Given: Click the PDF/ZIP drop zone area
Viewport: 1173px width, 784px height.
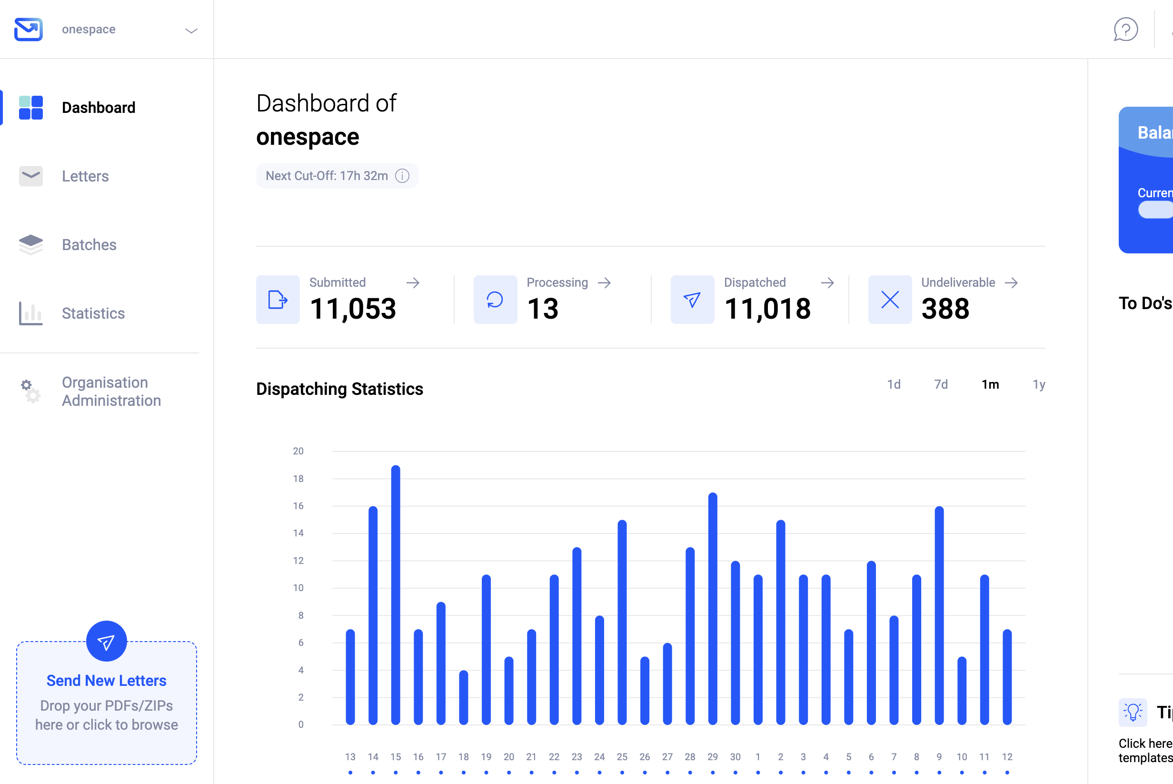Looking at the screenshot, I should coord(106,715).
